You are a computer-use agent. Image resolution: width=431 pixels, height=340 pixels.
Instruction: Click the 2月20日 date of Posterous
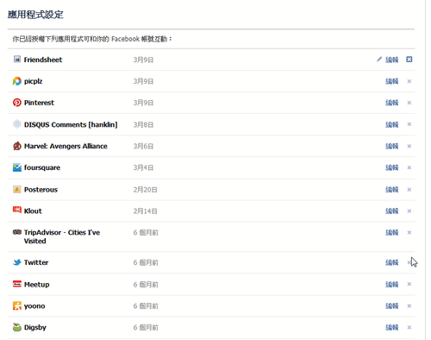click(x=145, y=190)
